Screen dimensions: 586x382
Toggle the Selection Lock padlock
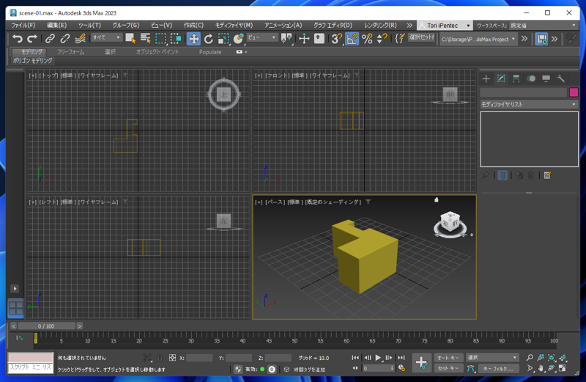pyautogui.click(x=160, y=358)
